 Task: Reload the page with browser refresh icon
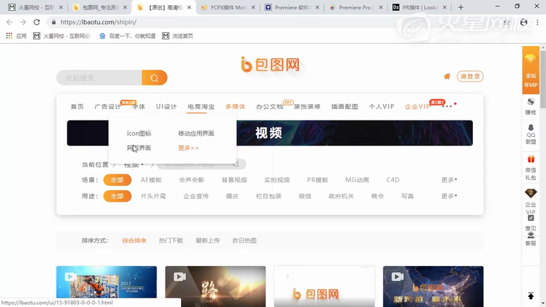tap(37, 22)
